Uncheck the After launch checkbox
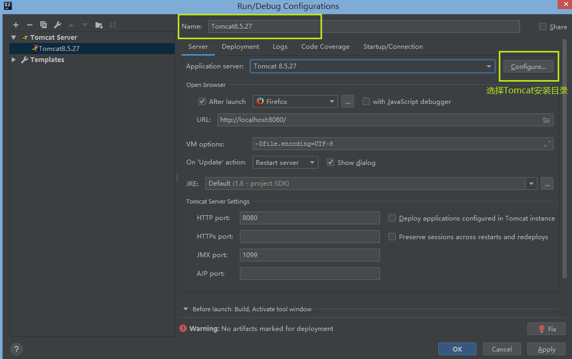Image resolution: width=572 pixels, height=359 pixels. click(x=202, y=101)
